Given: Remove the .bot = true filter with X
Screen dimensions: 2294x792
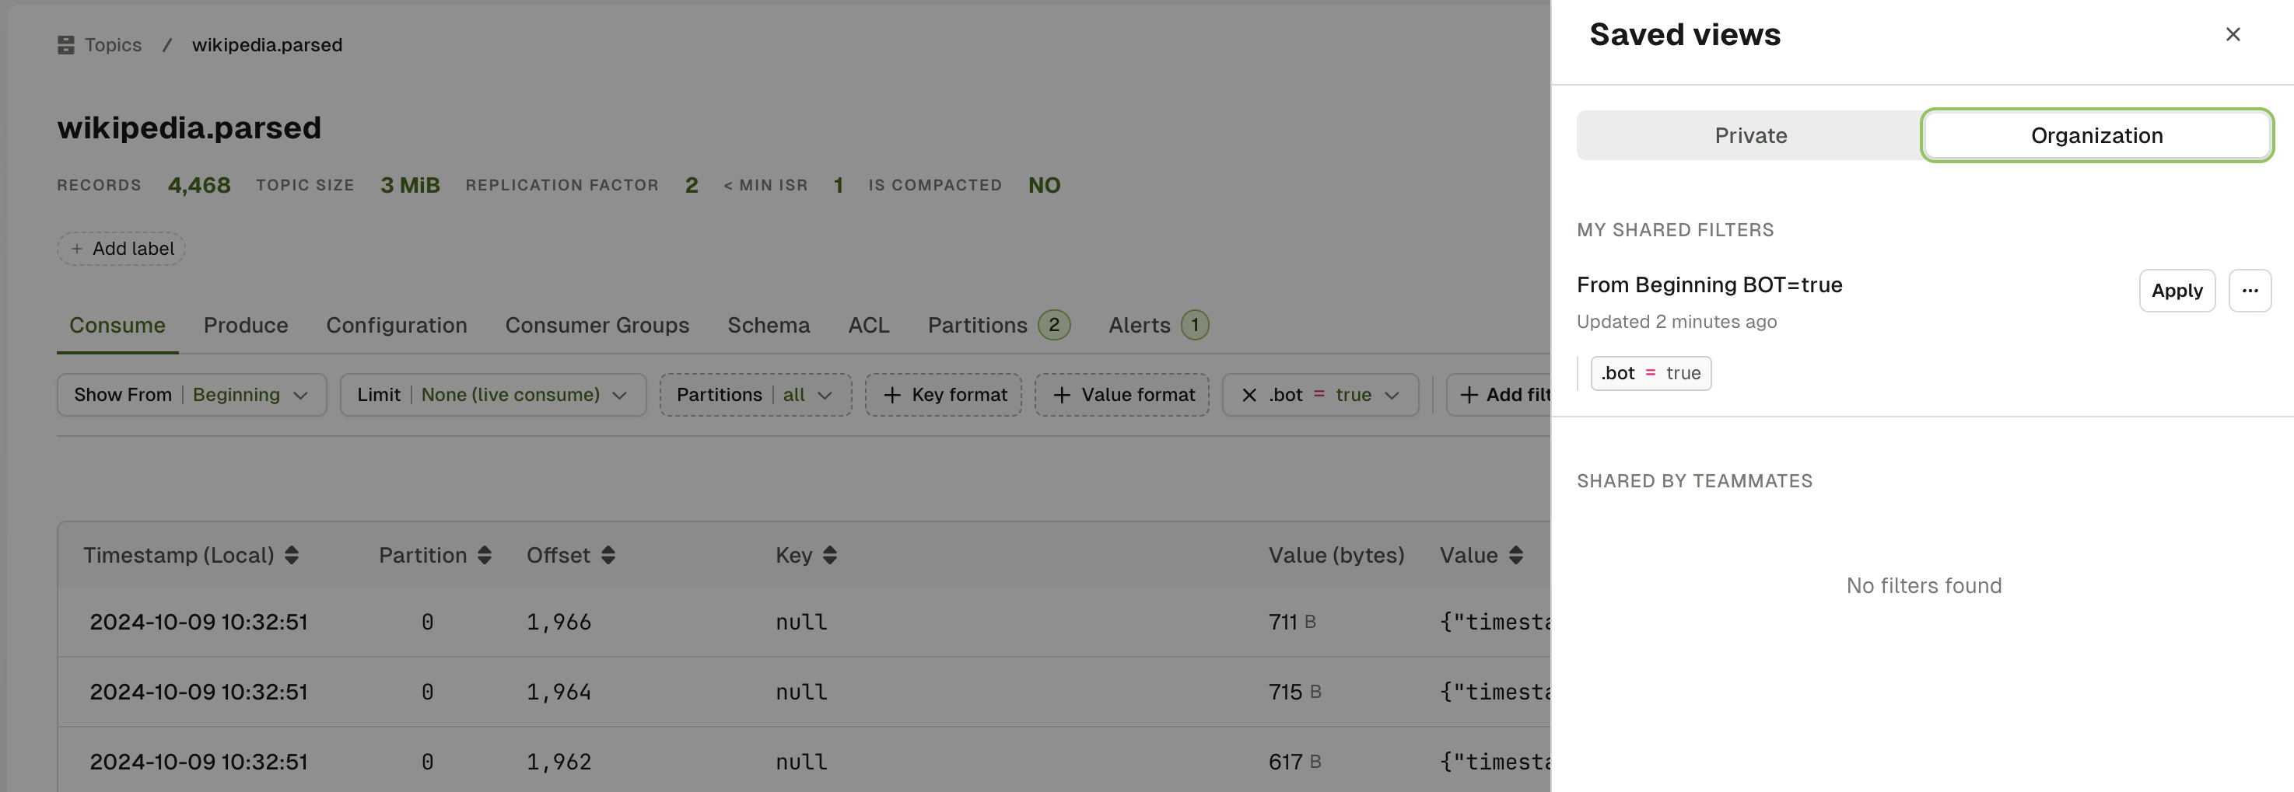Looking at the screenshot, I should pos(1249,395).
